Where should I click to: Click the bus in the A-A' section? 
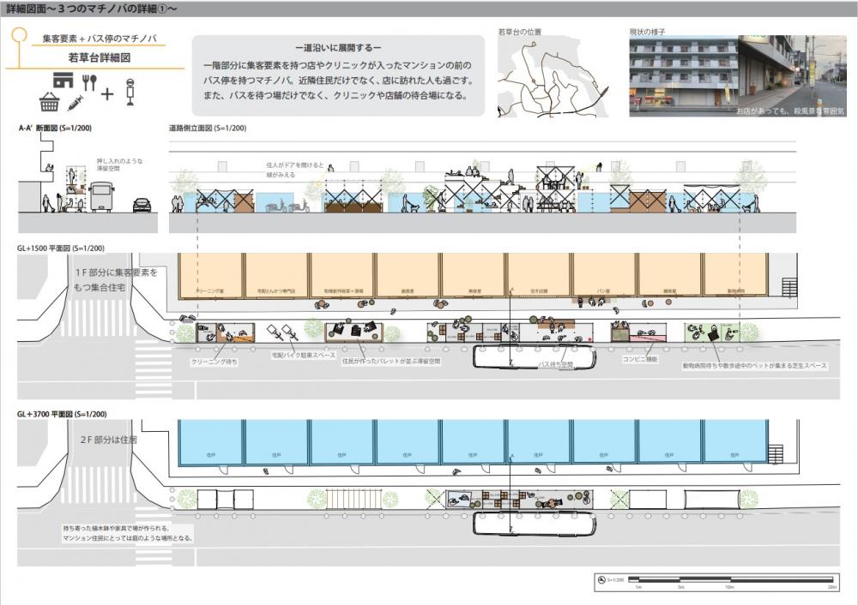point(101,197)
